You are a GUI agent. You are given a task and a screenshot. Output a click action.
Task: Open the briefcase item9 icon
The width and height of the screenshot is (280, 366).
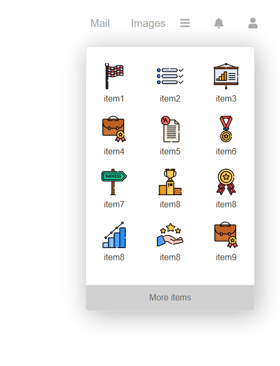click(226, 235)
